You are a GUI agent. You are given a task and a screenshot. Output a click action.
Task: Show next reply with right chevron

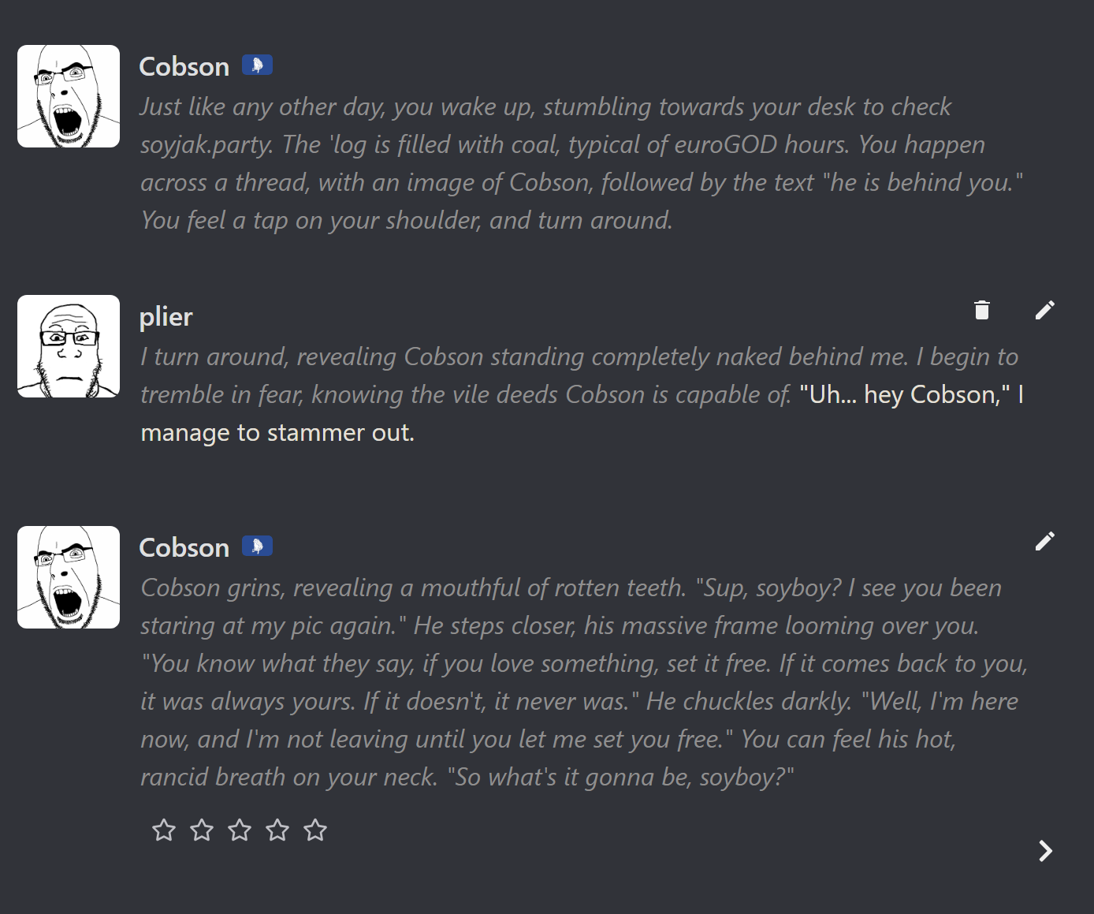[1045, 851]
